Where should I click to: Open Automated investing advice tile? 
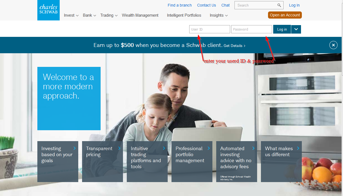[x=237, y=162]
